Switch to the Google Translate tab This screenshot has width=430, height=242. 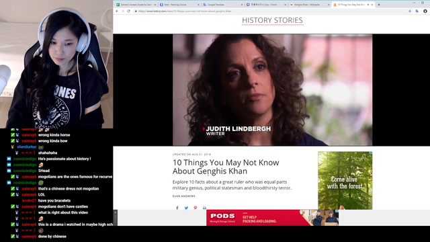221,5
